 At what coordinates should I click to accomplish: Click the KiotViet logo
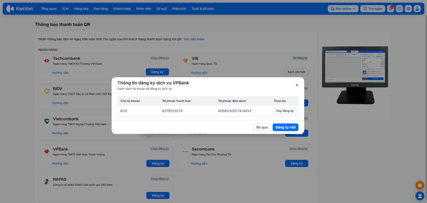tap(19, 9)
